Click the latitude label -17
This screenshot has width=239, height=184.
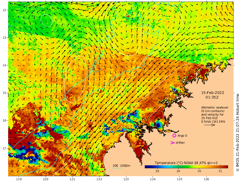4,148
